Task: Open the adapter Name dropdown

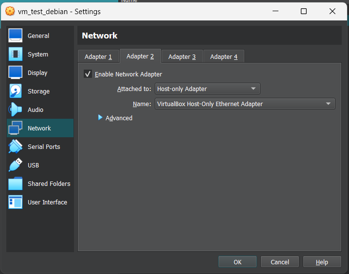Action: click(x=245, y=104)
